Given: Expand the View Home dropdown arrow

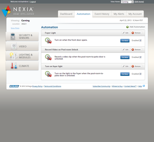Looking at the screenshot, I should coord(132,2).
